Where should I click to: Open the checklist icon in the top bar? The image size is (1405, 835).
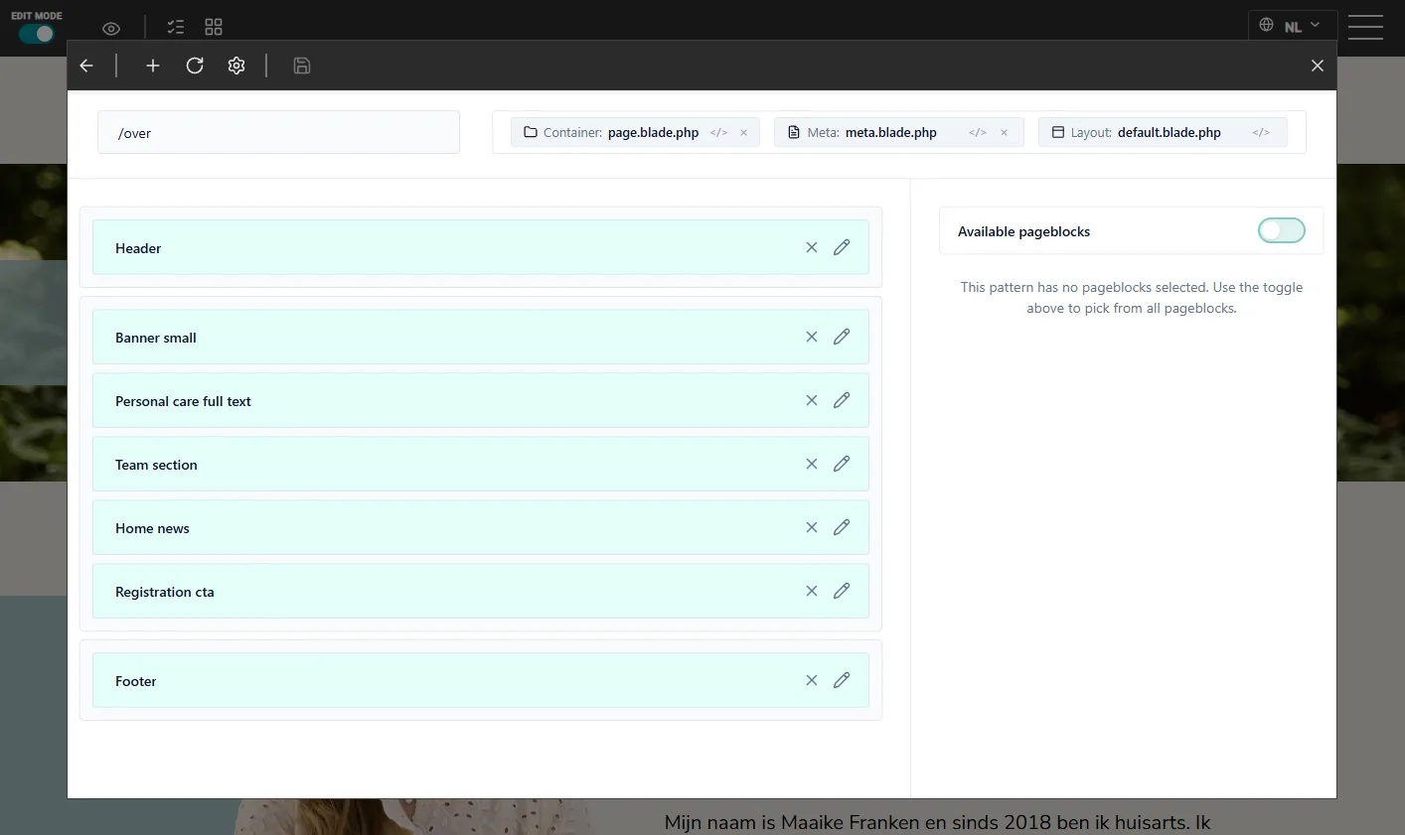coord(176,28)
